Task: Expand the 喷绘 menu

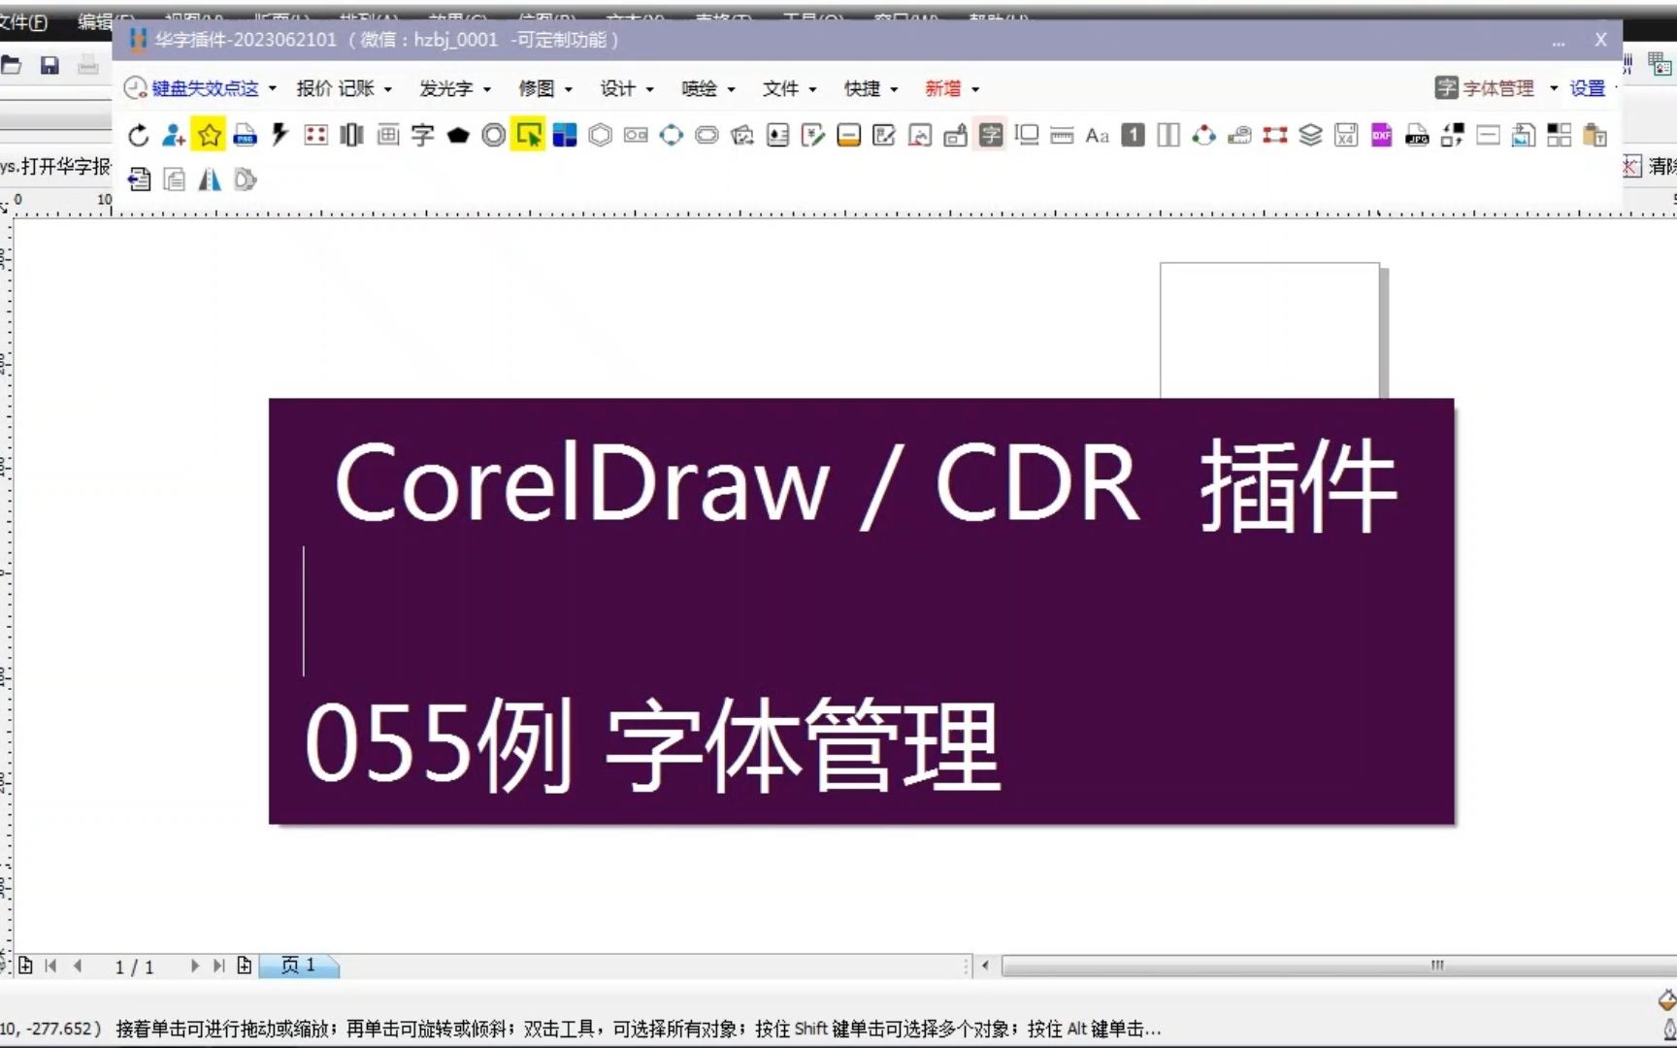Action: 708,88
